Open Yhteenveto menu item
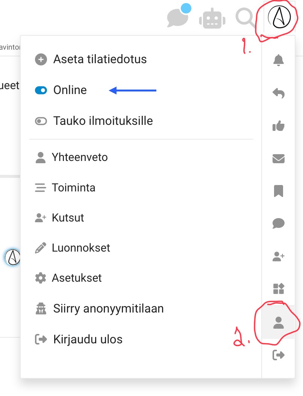The image size is (303, 396). [80, 157]
